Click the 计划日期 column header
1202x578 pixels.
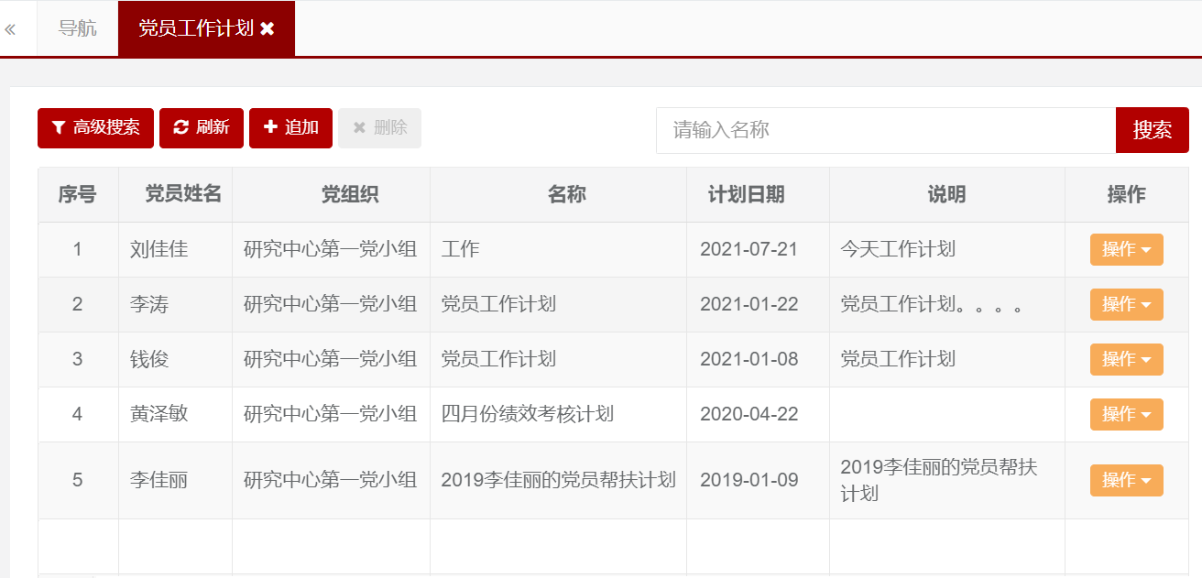click(759, 194)
